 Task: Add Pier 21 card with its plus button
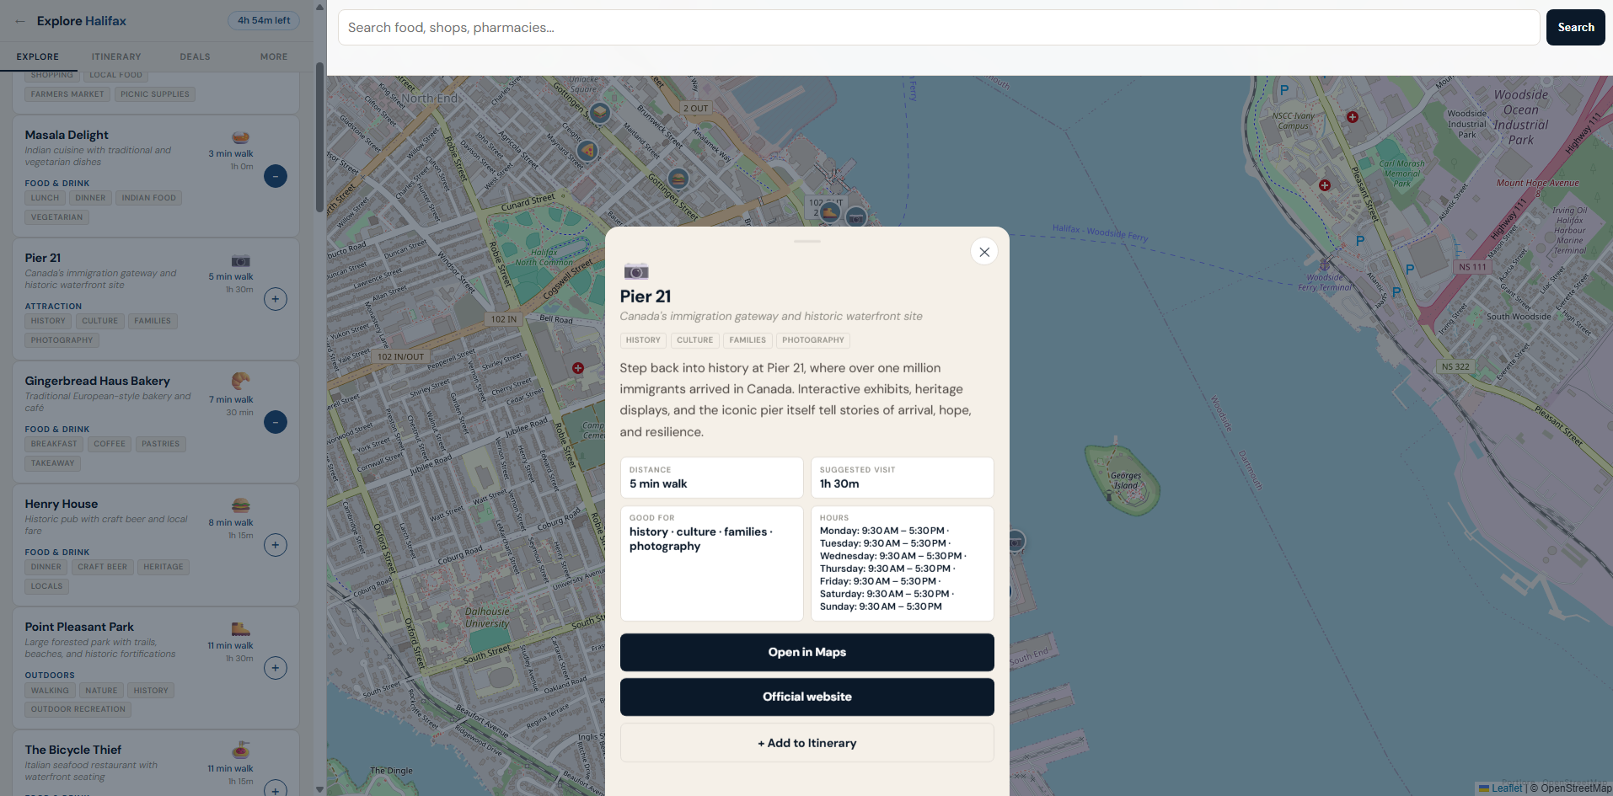point(276,299)
